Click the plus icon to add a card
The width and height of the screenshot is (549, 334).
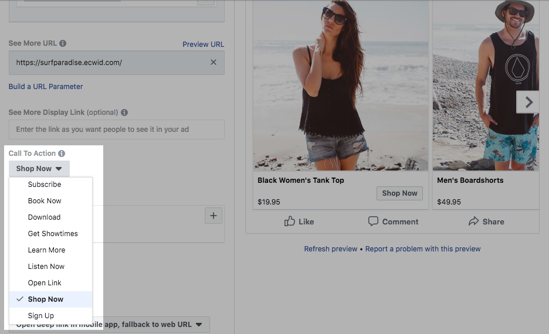tap(213, 216)
